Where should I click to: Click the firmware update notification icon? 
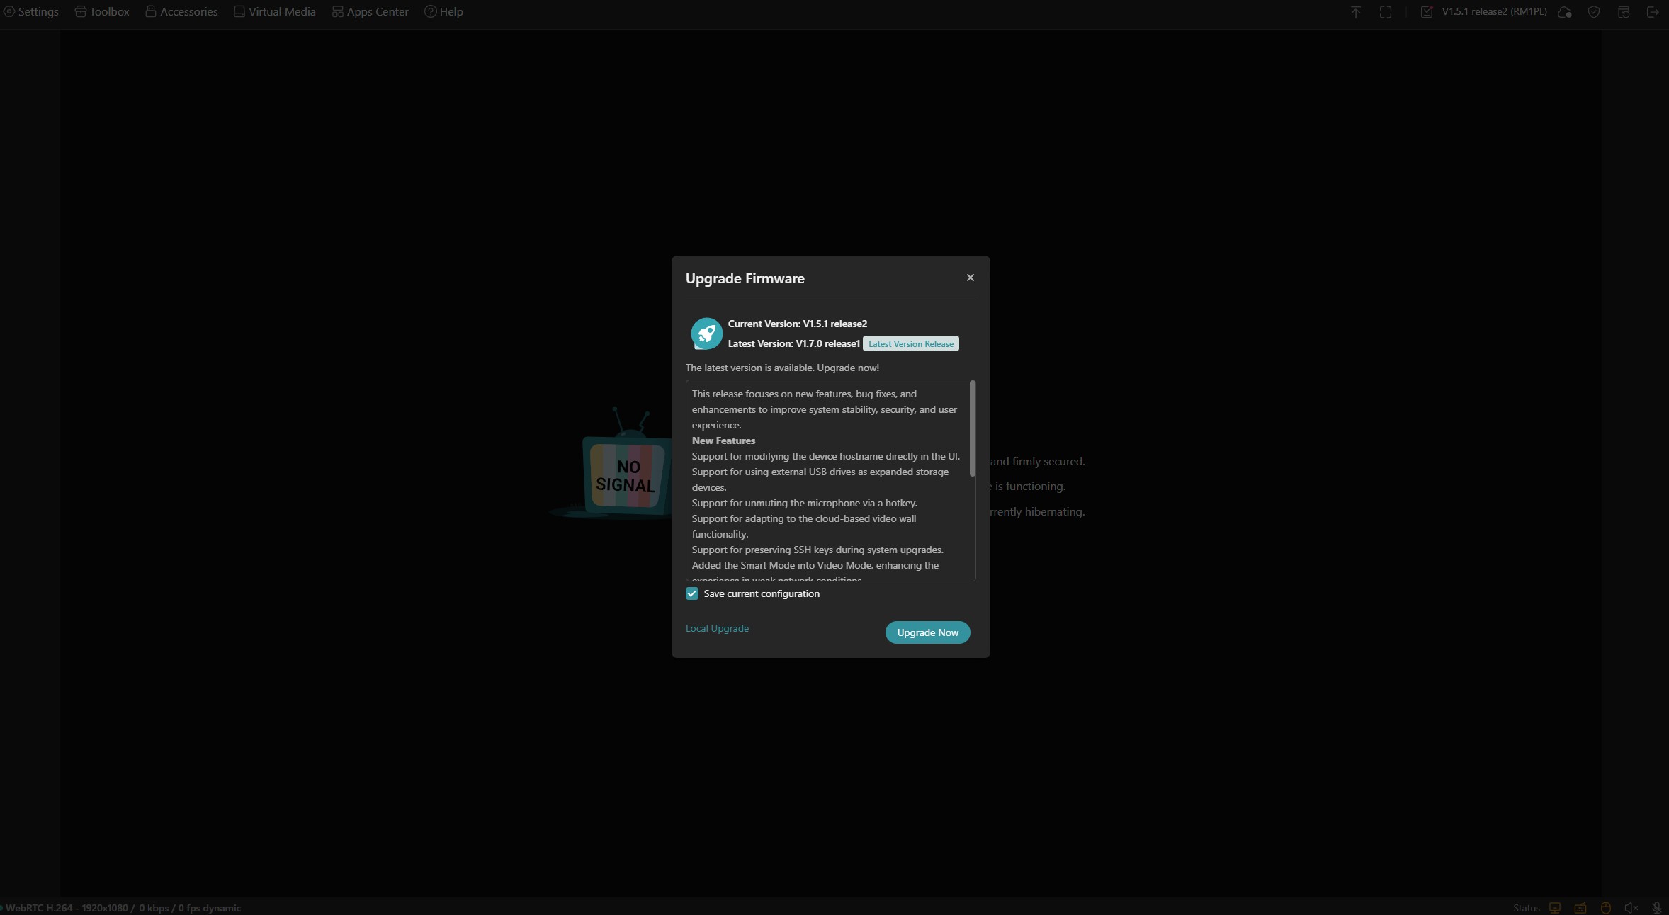1427,12
